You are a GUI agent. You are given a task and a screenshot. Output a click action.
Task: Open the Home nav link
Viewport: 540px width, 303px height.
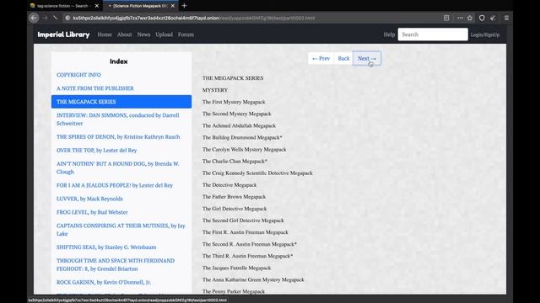coord(105,35)
